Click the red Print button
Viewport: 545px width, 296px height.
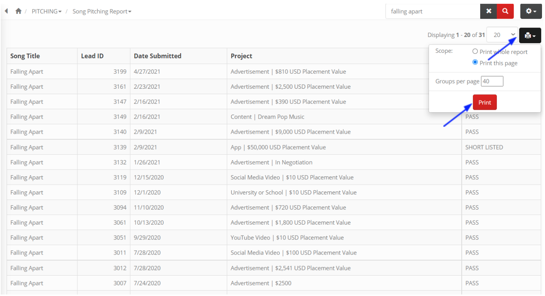[x=485, y=102]
